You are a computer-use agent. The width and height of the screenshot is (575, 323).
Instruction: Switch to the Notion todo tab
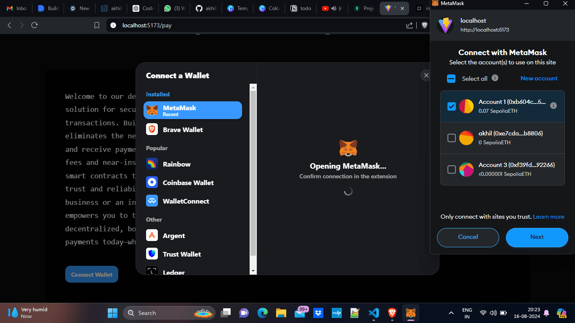301,8
